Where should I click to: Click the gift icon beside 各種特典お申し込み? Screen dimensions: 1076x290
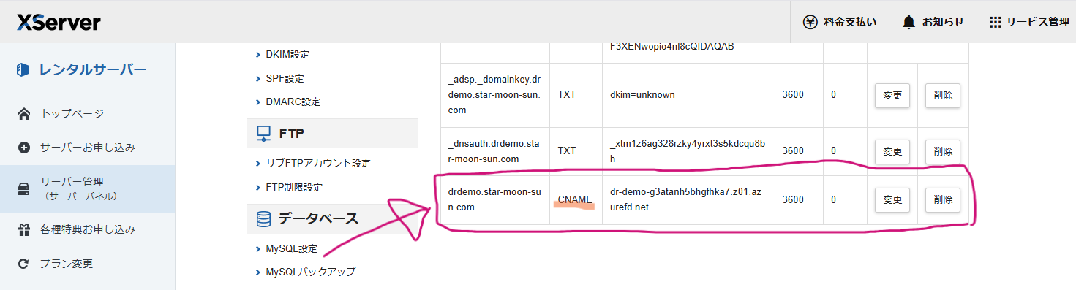pyautogui.click(x=23, y=229)
